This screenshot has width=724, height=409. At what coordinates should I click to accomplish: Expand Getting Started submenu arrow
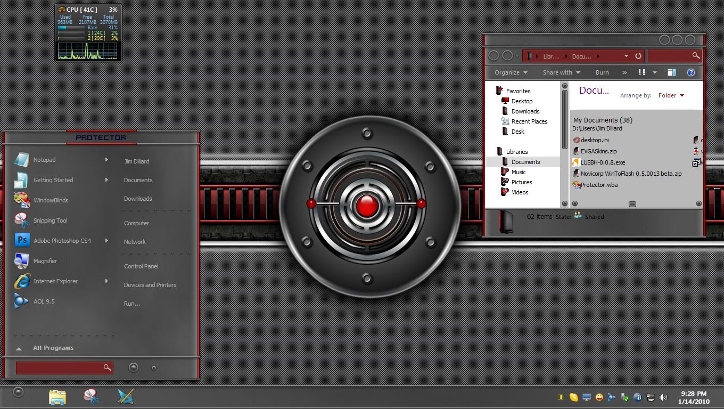106,180
